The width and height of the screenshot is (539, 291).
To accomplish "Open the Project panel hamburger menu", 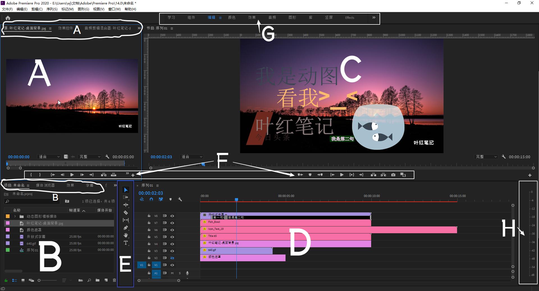I will click(28, 185).
